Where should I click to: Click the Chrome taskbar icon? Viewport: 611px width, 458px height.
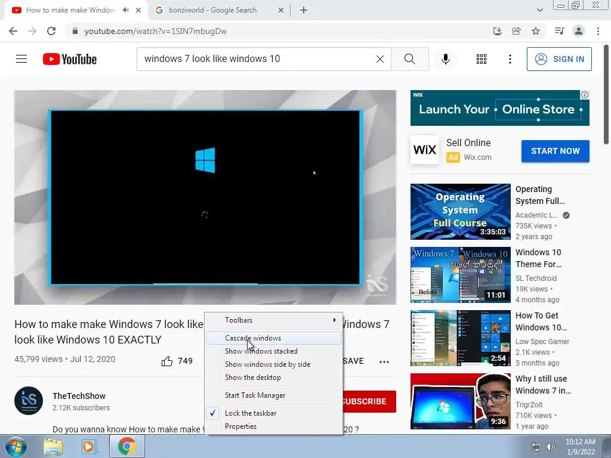[x=126, y=446]
